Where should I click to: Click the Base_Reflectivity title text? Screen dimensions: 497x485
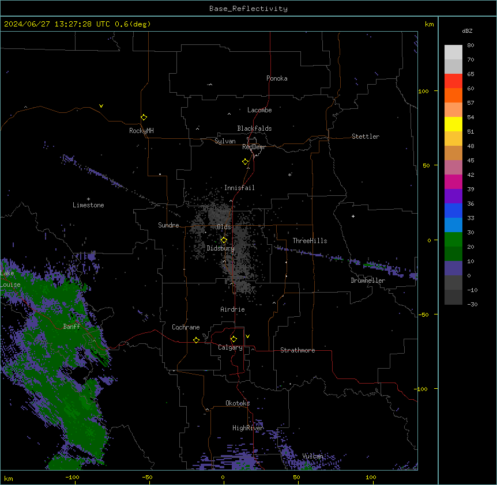[x=248, y=9]
